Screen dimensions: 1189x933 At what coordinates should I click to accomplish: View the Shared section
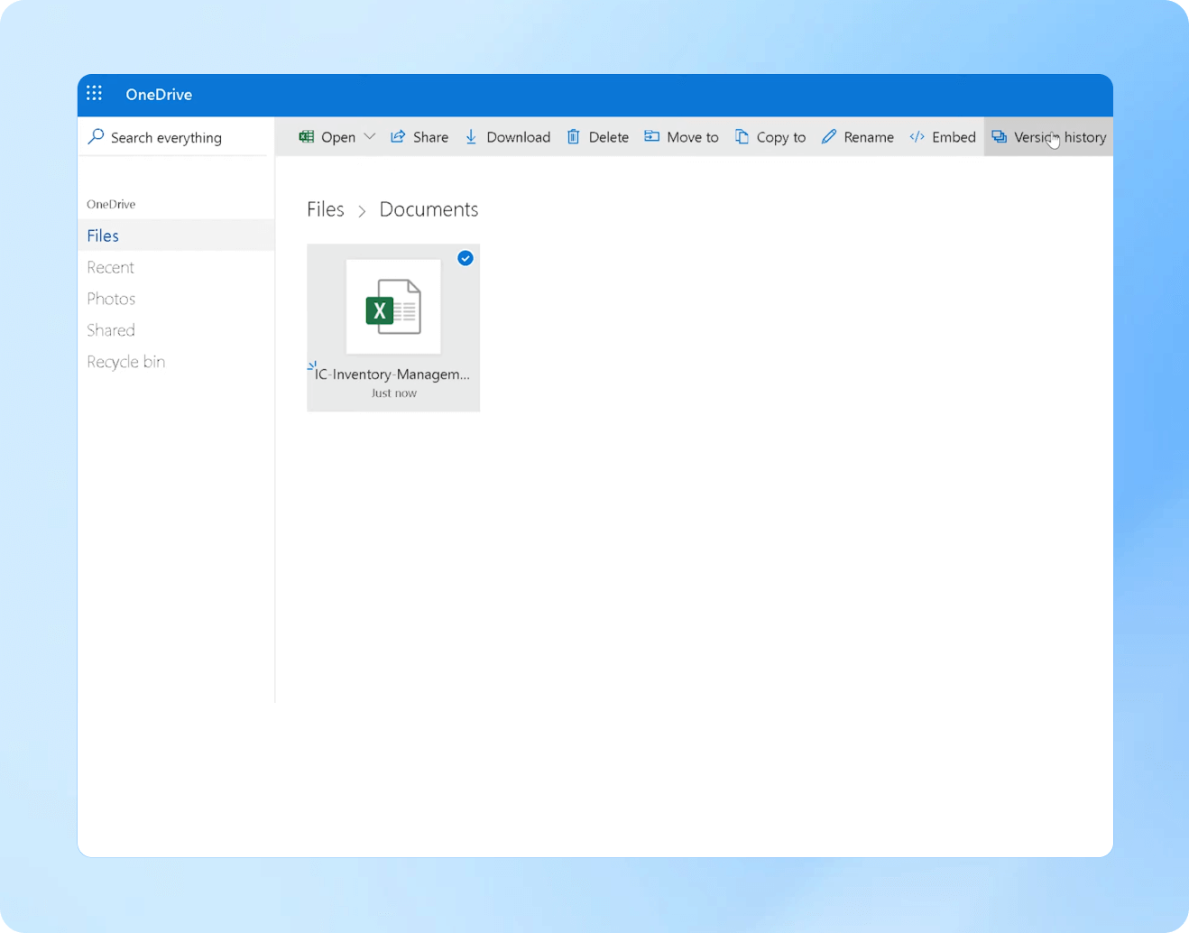[x=110, y=329]
